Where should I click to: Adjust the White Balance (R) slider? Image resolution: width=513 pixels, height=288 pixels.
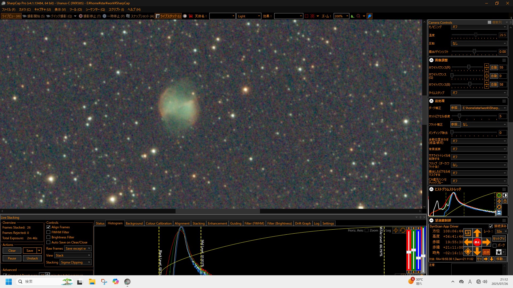[469, 67]
